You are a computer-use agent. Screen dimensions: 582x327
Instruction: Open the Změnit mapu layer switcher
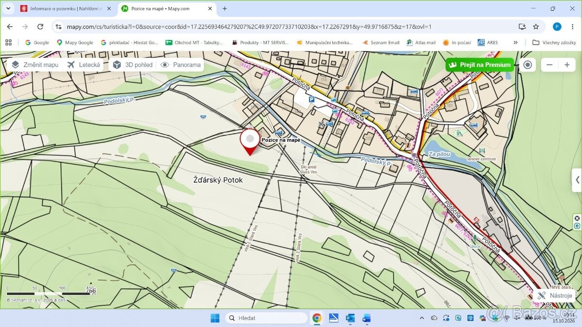(x=35, y=65)
